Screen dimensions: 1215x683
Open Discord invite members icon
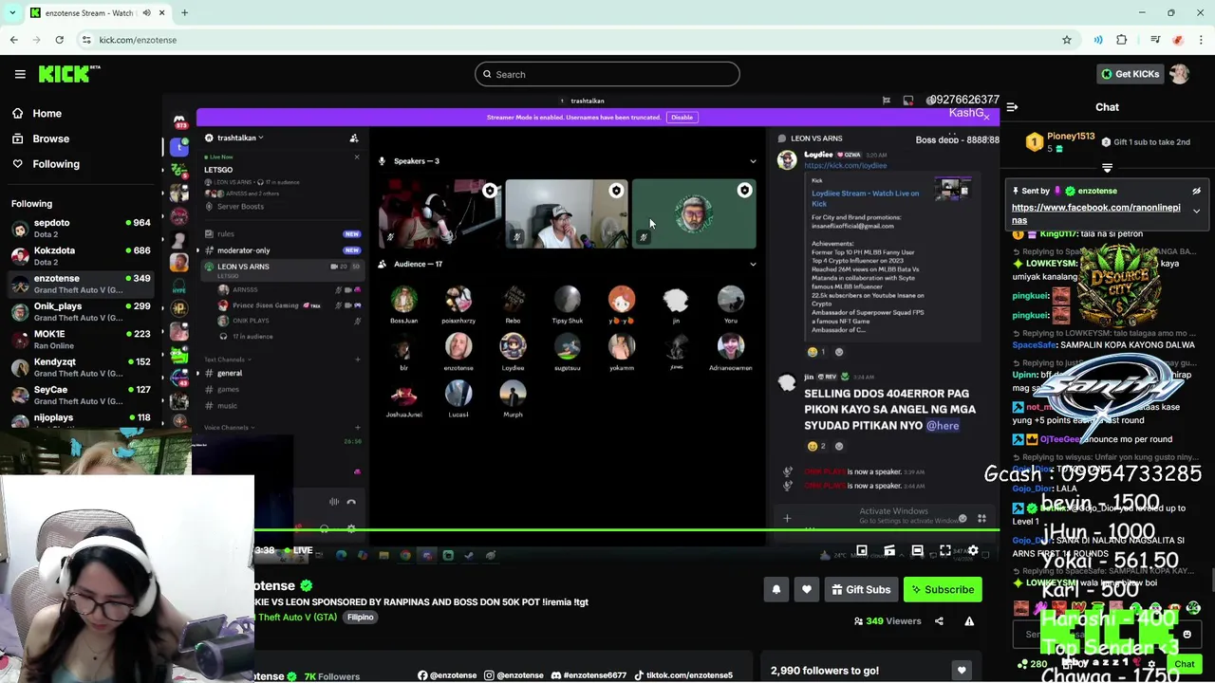pos(354,138)
